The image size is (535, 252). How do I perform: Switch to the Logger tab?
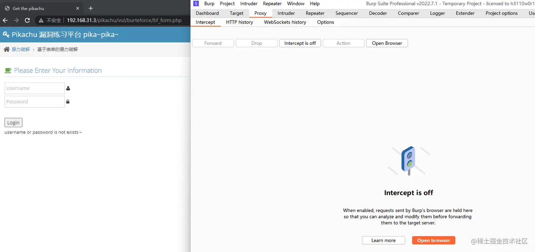(437, 13)
